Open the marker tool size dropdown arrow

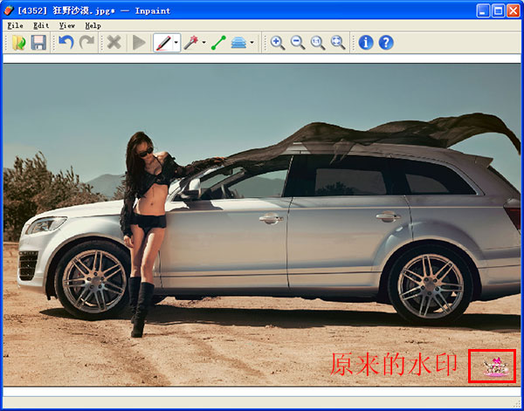point(176,43)
